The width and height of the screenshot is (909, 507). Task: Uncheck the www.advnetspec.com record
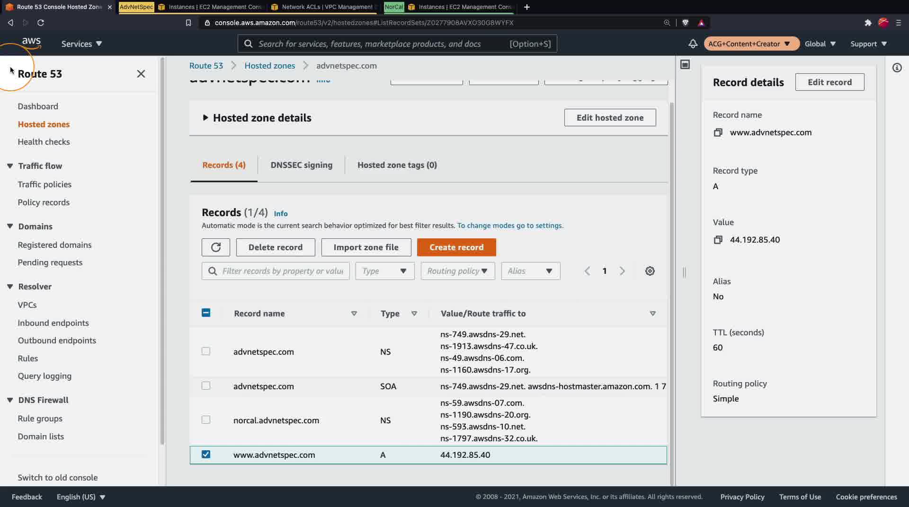click(206, 455)
